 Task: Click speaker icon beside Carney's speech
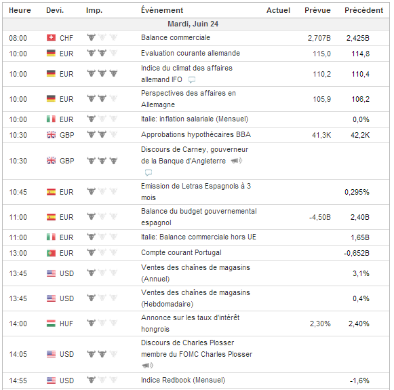click(x=236, y=161)
